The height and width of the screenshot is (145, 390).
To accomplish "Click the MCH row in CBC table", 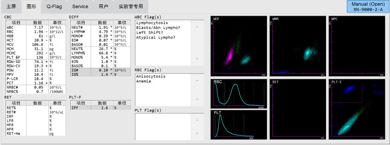I will 36,49.
